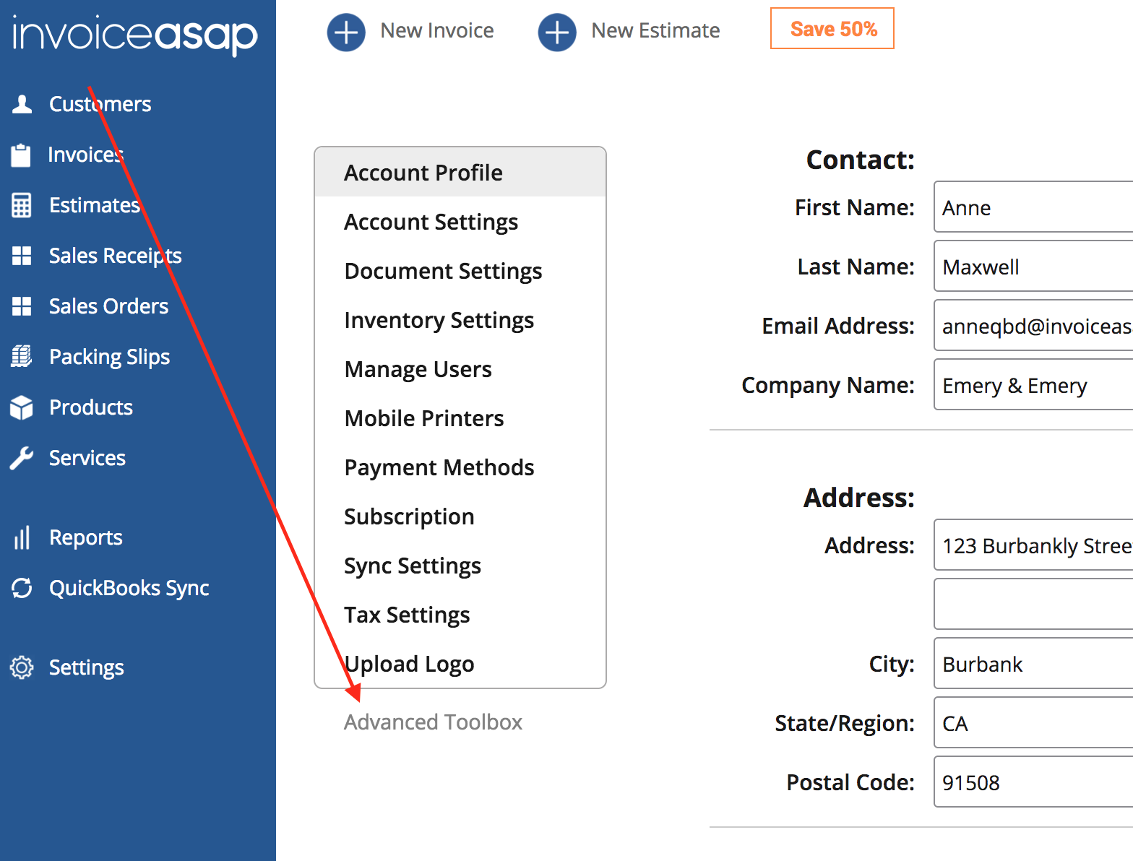Click the Reports bar chart icon
This screenshot has width=1133, height=861.
[22, 537]
